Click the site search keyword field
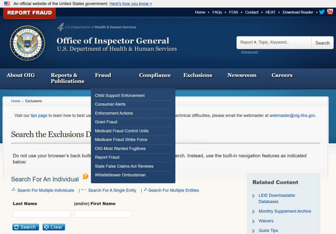 click(x=274, y=43)
